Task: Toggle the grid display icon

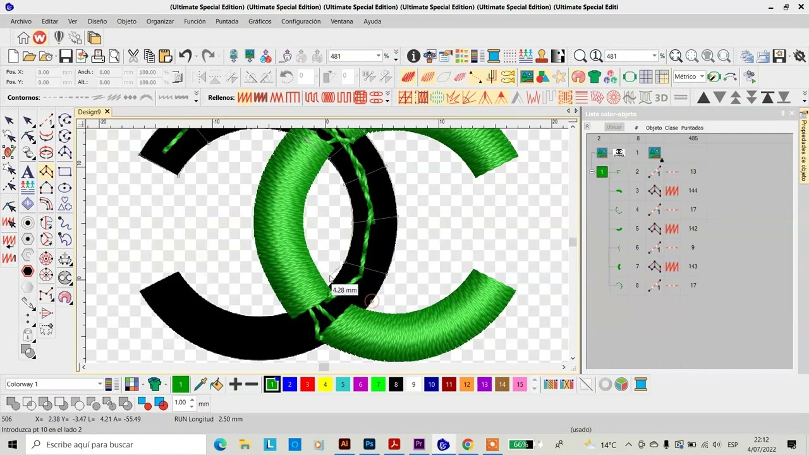Action: tap(645, 77)
